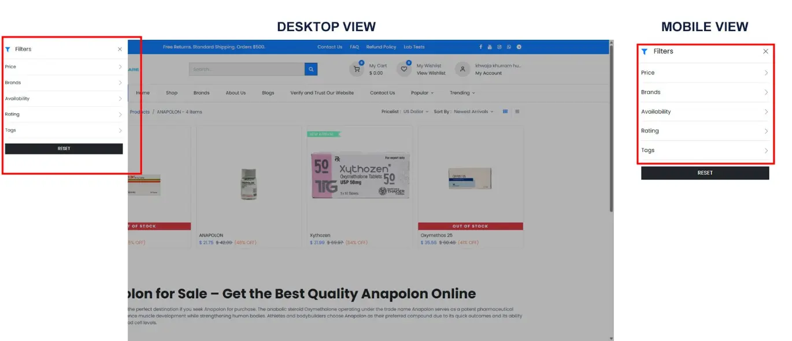Switch products to list view
792x341 pixels.
(517, 111)
